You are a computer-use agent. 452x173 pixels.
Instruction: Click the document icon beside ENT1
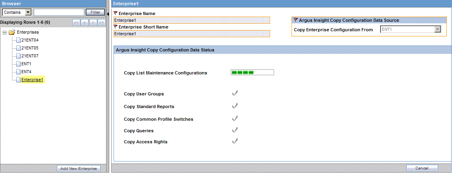pos(18,64)
